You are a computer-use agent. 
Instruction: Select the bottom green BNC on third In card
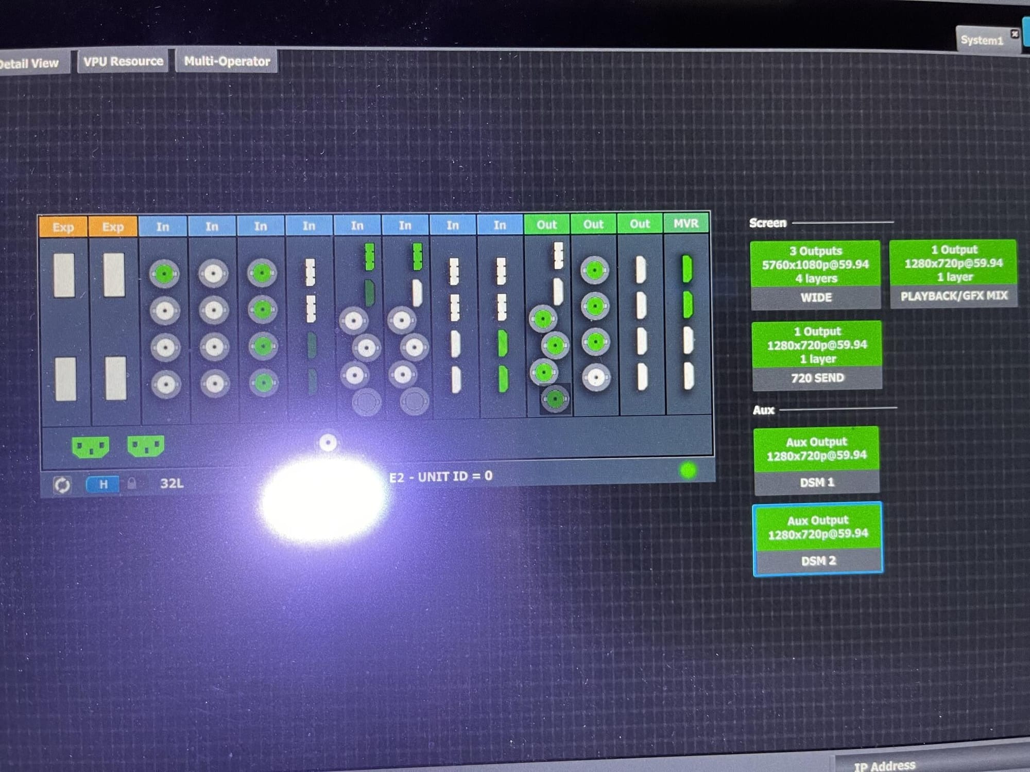264,382
